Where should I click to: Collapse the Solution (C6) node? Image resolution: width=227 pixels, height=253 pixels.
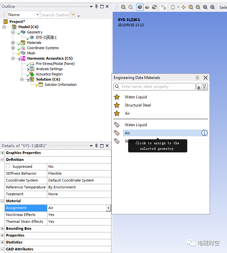point(22,79)
